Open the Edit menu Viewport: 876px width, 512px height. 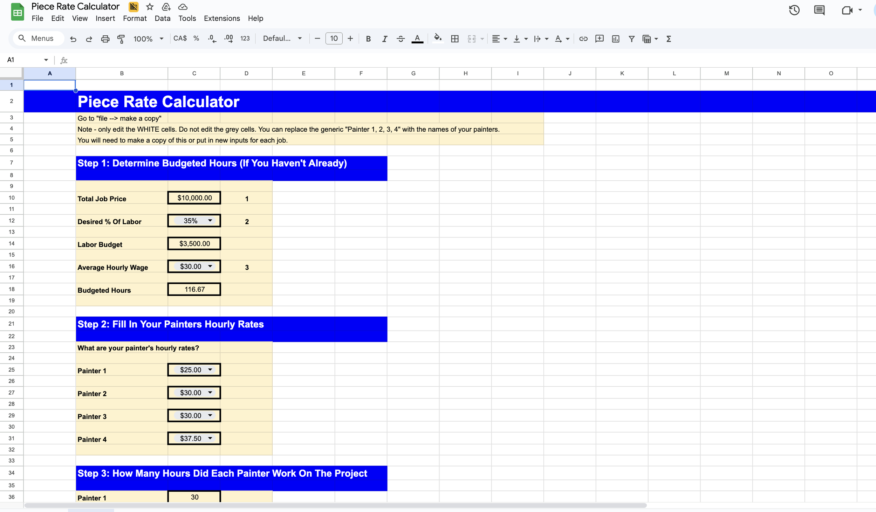pyautogui.click(x=57, y=18)
